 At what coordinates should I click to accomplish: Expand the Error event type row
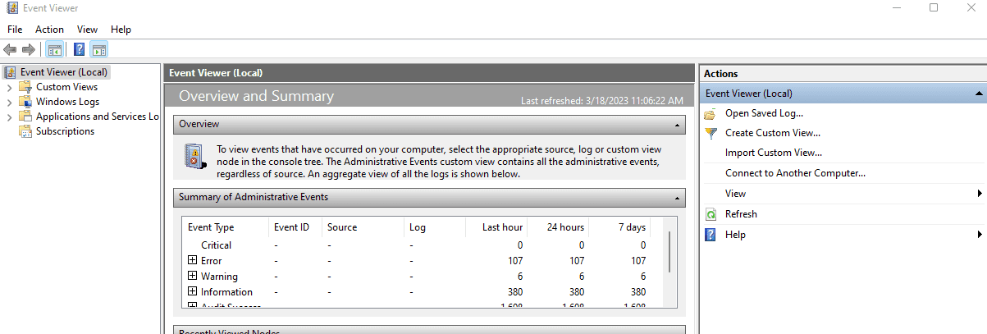pos(193,260)
